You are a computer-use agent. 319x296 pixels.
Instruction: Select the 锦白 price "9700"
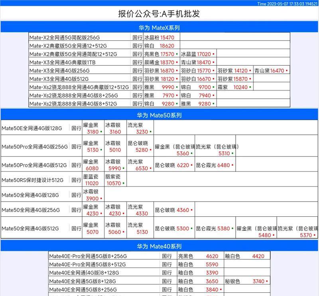point(205,87)
